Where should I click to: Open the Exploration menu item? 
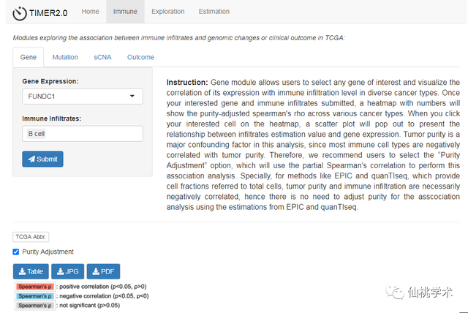167,12
